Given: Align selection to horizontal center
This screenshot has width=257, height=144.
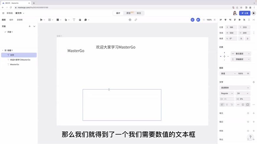Looking at the screenshot, I should tap(225, 20).
